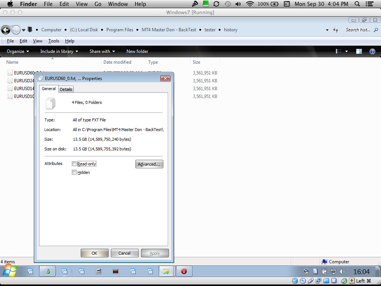Click the macOS menu bar volume icon
Screen dimensions: 381x286
238,4
